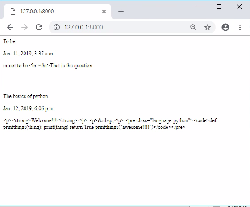Open zoom level magnifier in address bar
The image size is (250, 207).
pos(193,27)
